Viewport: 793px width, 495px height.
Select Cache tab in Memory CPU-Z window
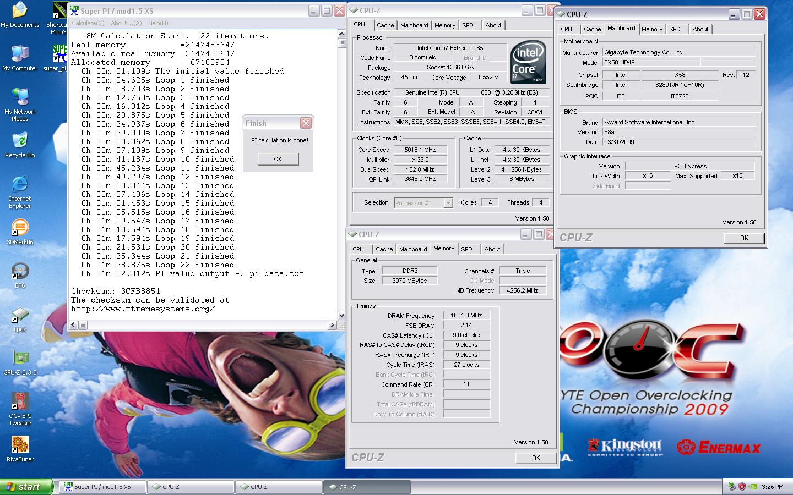[x=384, y=249]
